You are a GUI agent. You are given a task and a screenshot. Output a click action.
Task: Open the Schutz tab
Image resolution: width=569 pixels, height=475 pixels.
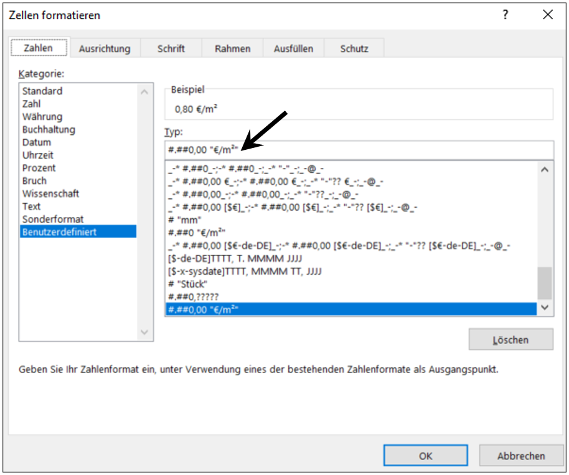[354, 48]
